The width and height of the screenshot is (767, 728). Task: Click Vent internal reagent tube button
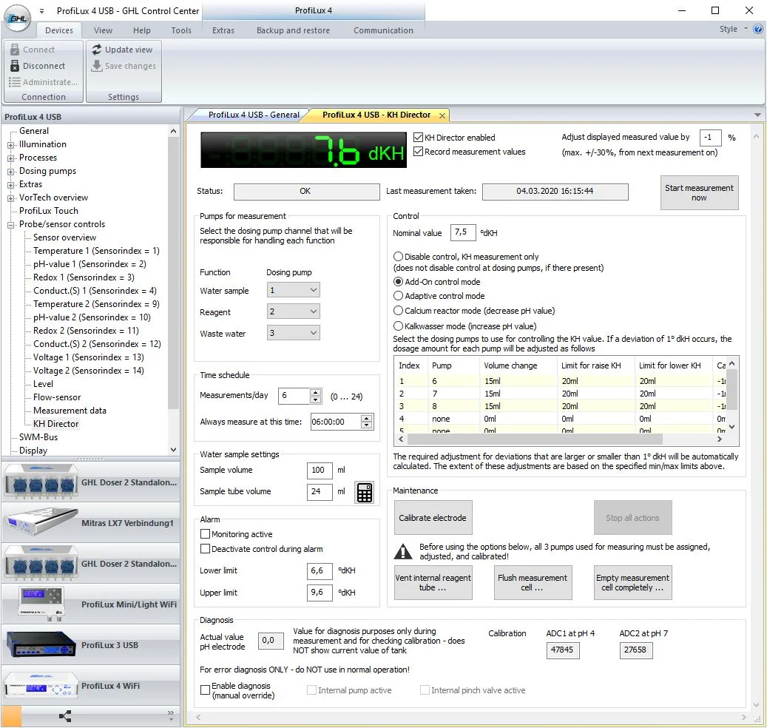[433, 583]
